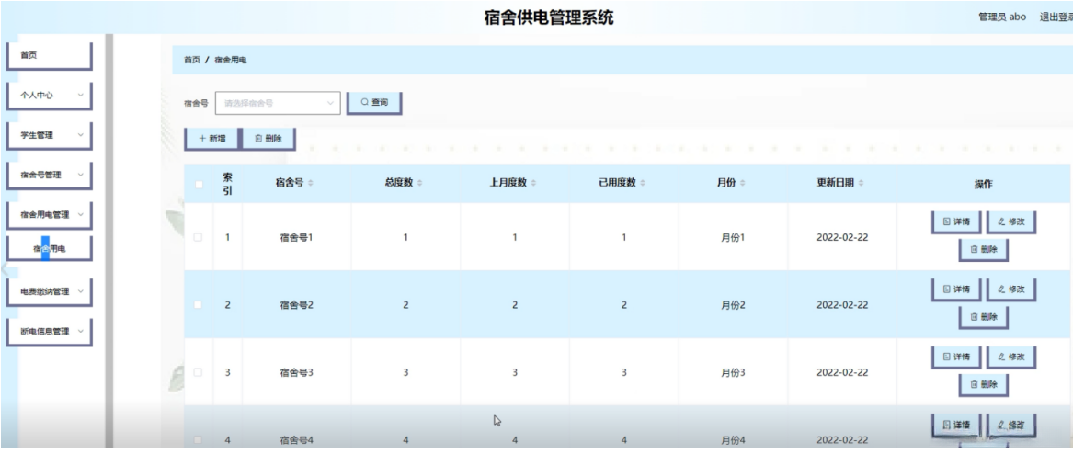Expand 断电信息管理 sidebar menu

[50, 332]
